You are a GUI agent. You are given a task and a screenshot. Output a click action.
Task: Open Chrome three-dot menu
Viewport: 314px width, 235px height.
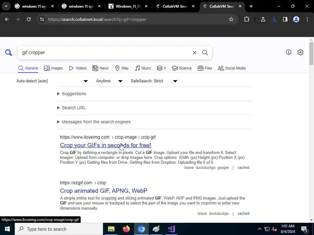(x=307, y=19)
